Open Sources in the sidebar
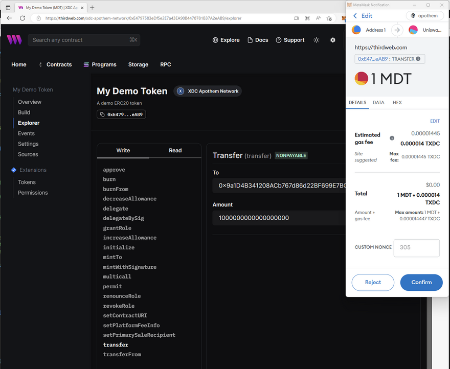Screen dimensions: 450x369 click(x=28, y=154)
